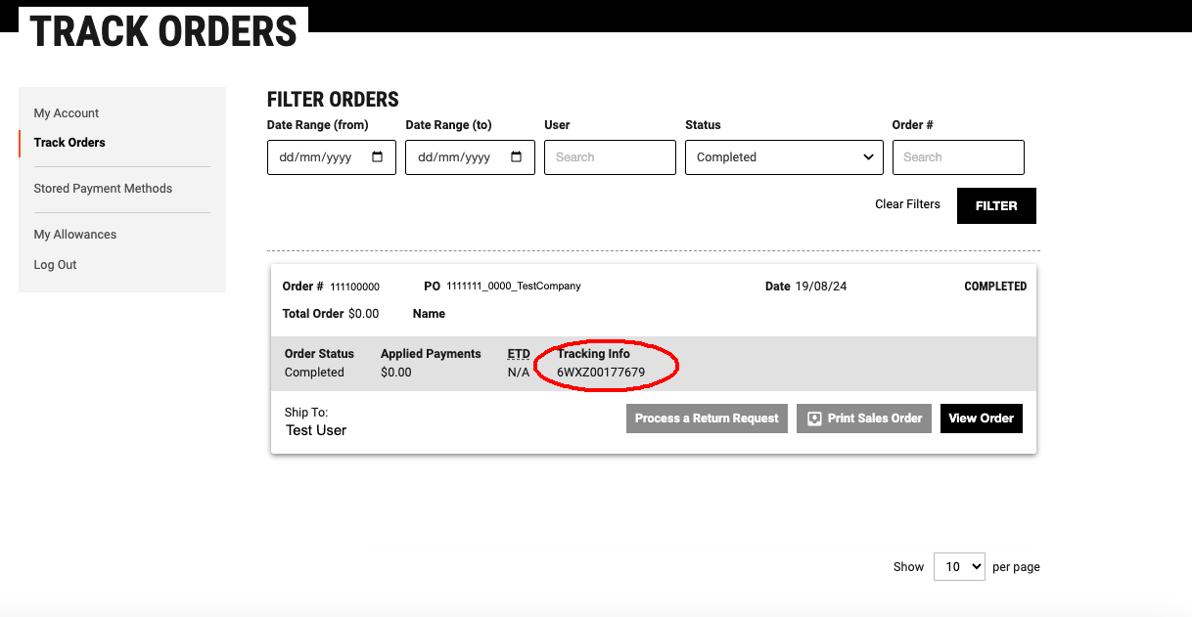Click the Date Range (to) date input
This screenshot has width=1192, height=617.
pyautogui.click(x=470, y=157)
